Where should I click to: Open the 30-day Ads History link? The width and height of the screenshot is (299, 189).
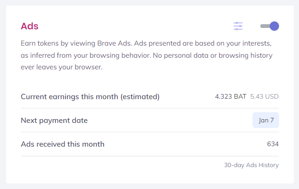251,165
